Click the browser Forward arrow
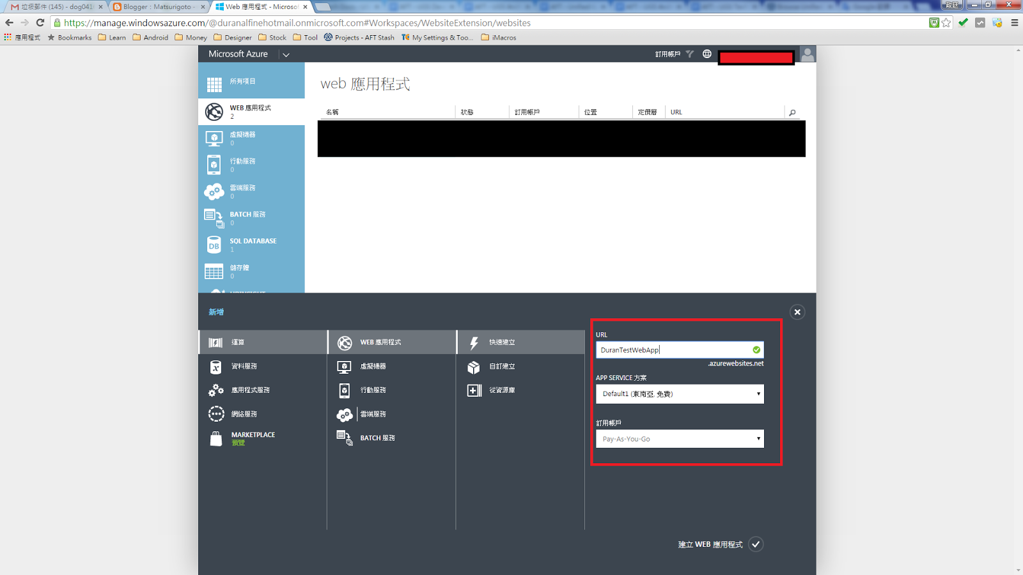Viewport: 1023px width, 575px height. (x=24, y=22)
